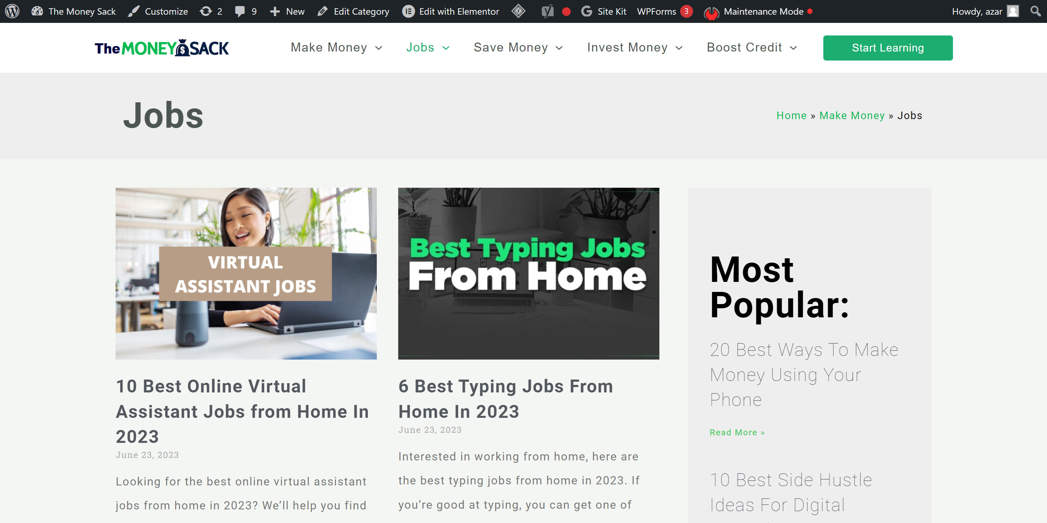Click Invest Money nav link

click(627, 47)
